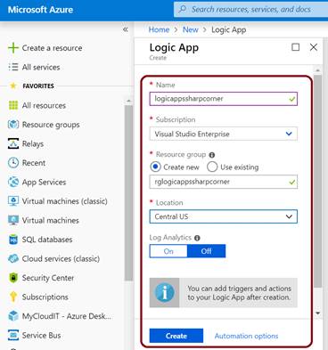This screenshot has height=350, width=328.
Task: Click the All services list icon
Action: click(x=13, y=67)
